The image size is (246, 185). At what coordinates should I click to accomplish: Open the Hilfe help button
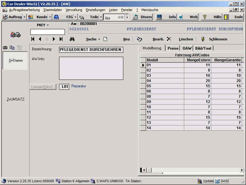212,17
